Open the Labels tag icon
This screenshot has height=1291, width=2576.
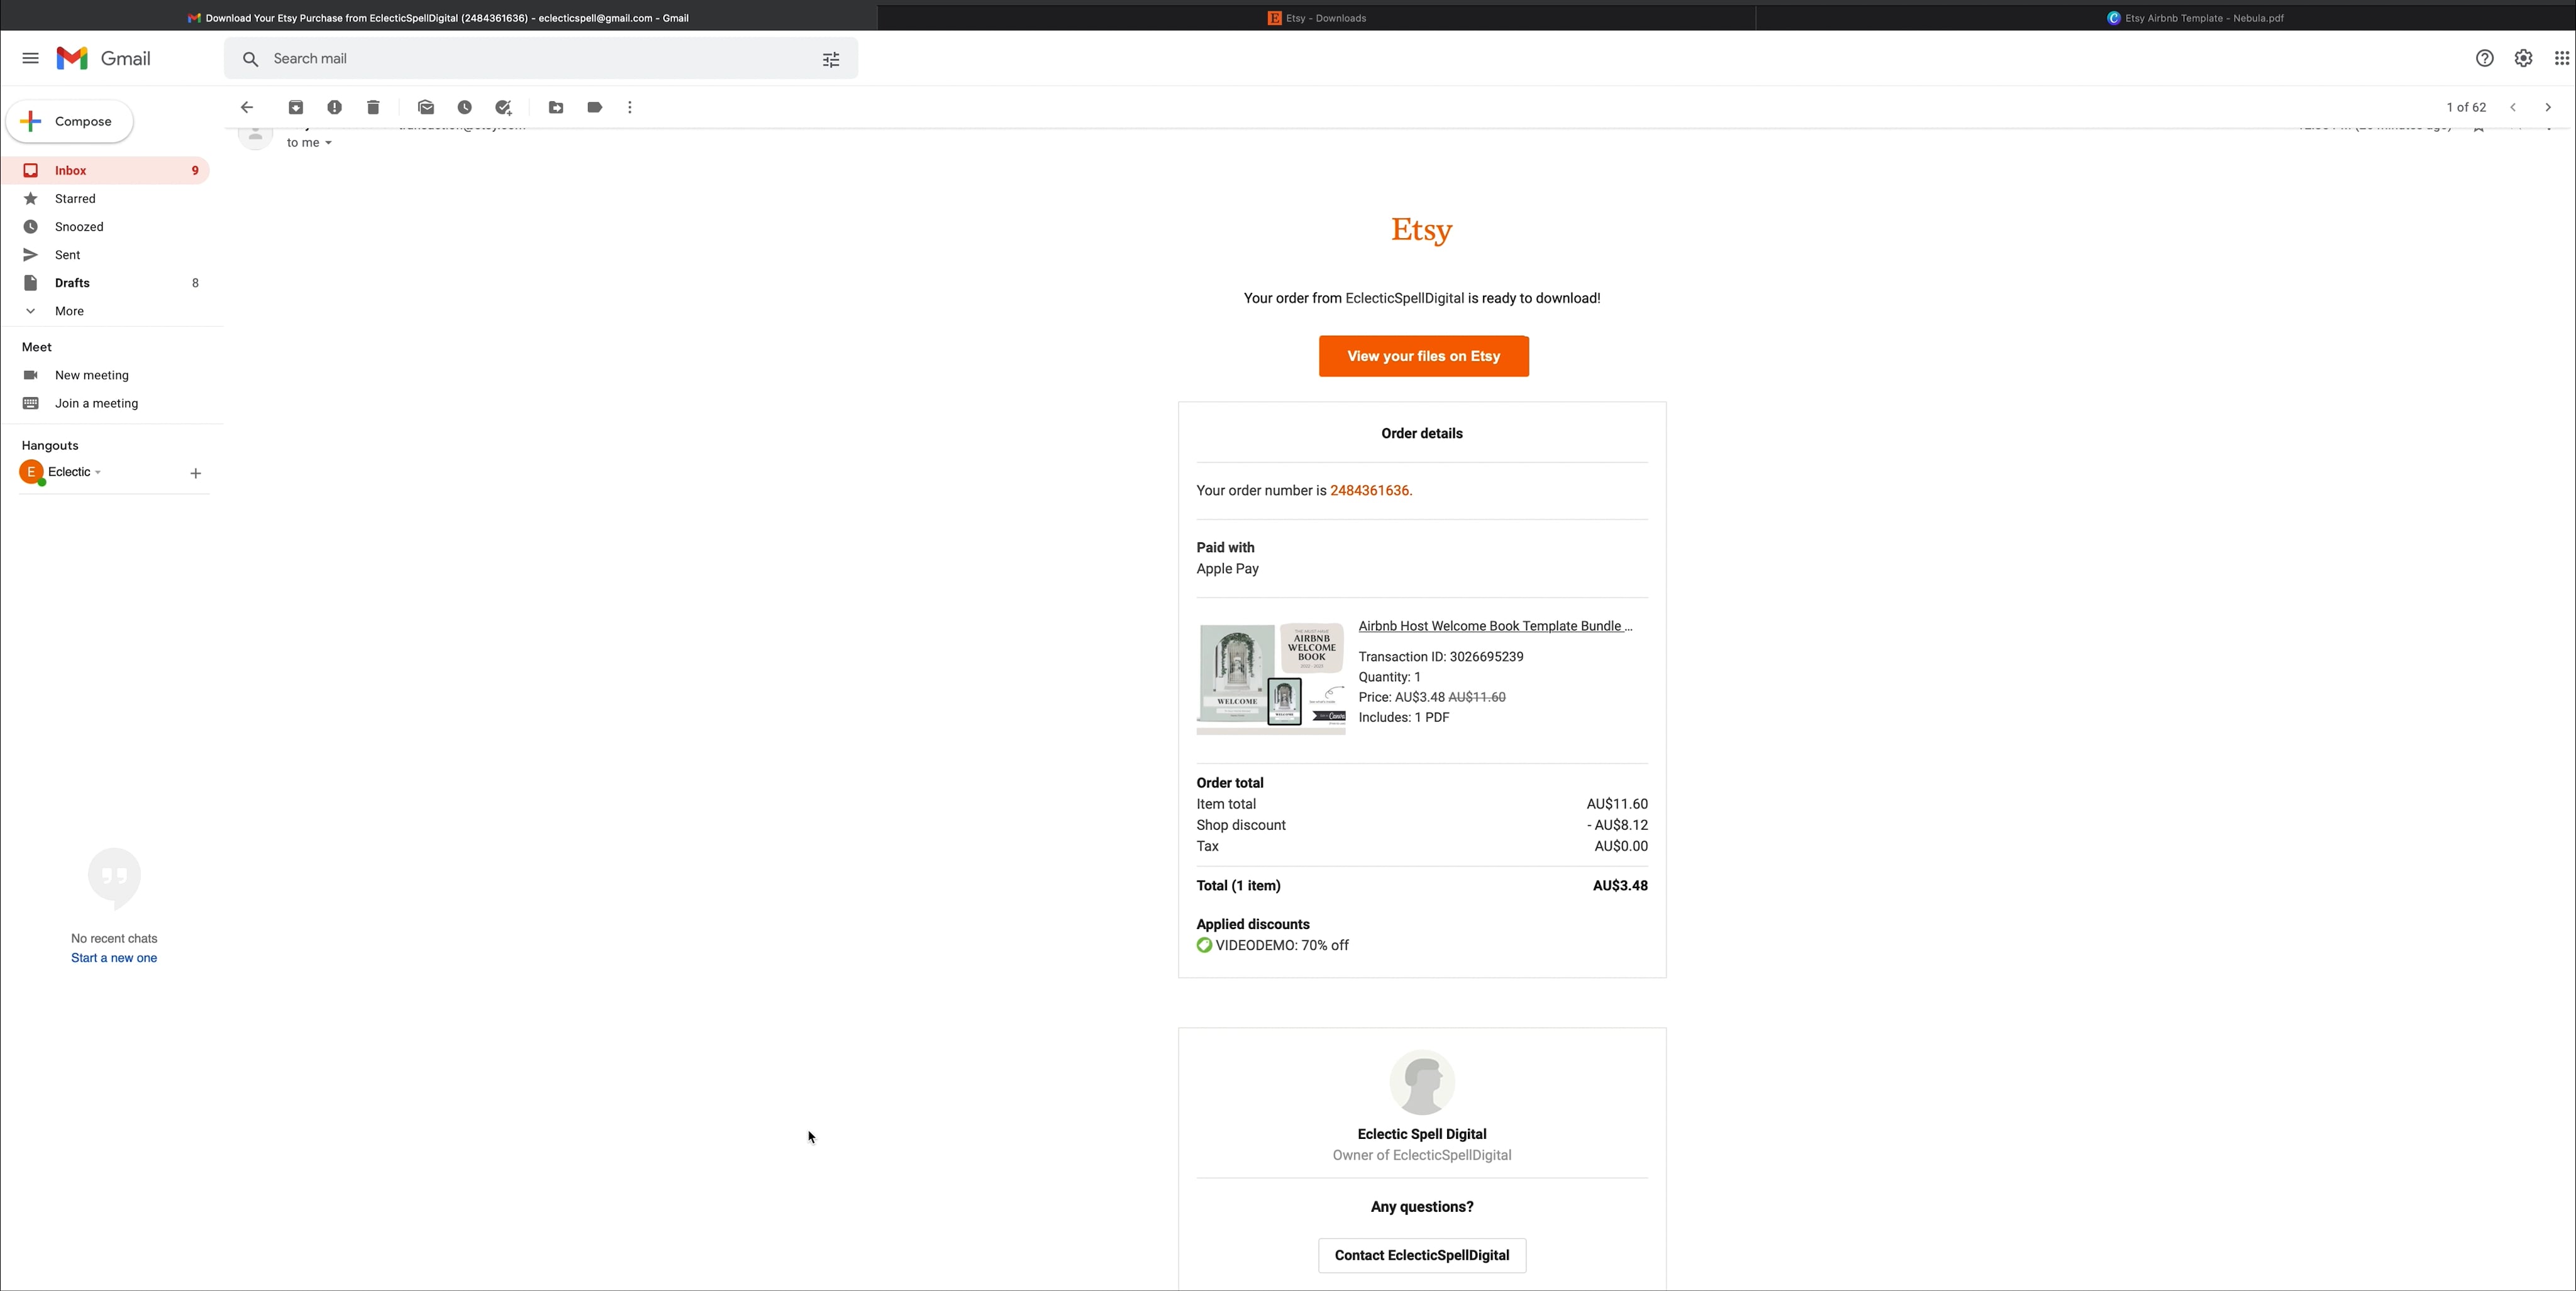click(x=595, y=107)
